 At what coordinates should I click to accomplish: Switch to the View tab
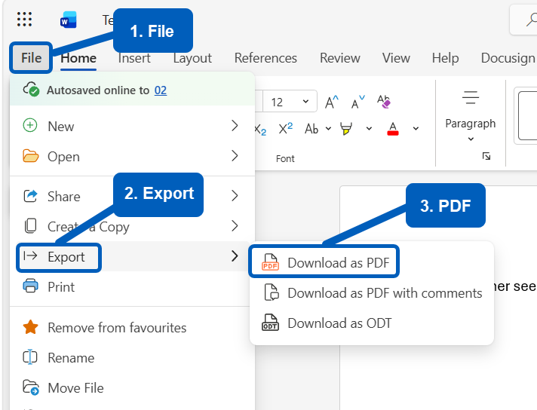tap(396, 58)
